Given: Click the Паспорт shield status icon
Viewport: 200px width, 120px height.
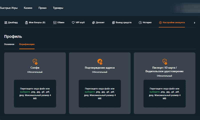Looking at the screenshot, I should tap(164, 61).
